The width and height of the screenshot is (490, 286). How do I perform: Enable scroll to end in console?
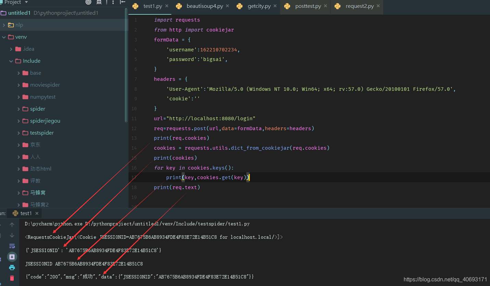pos(12,257)
